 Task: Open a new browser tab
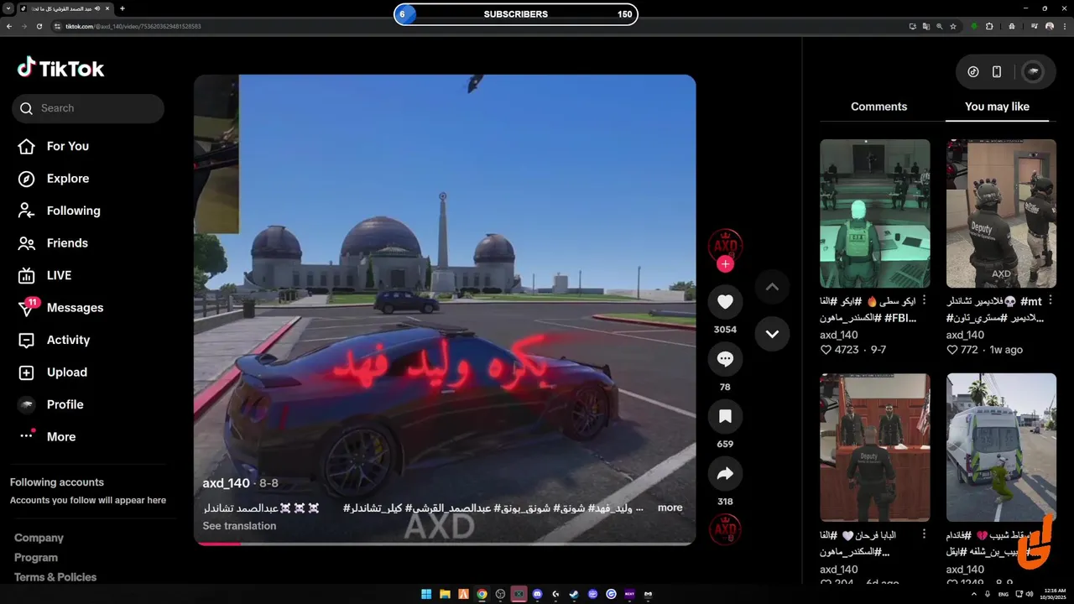[123, 8]
